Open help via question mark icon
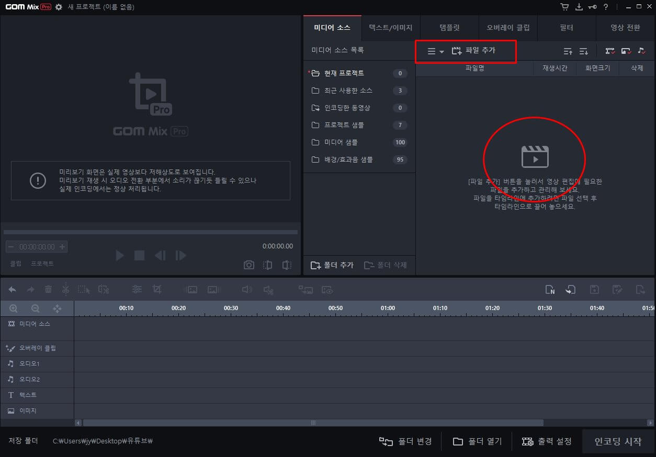The width and height of the screenshot is (656, 457). pos(606,7)
